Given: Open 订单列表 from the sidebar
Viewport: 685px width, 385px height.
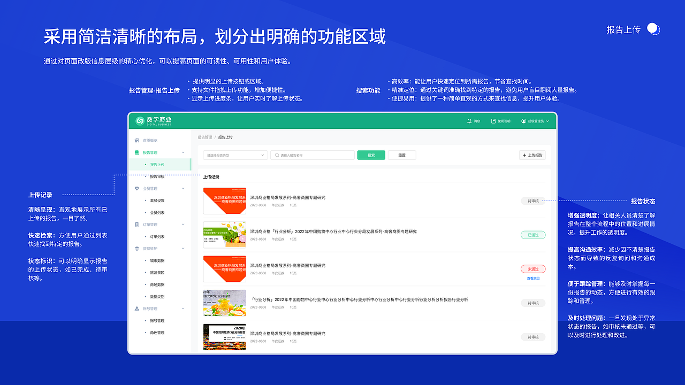Looking at the screenshot, I should [156, 236].
